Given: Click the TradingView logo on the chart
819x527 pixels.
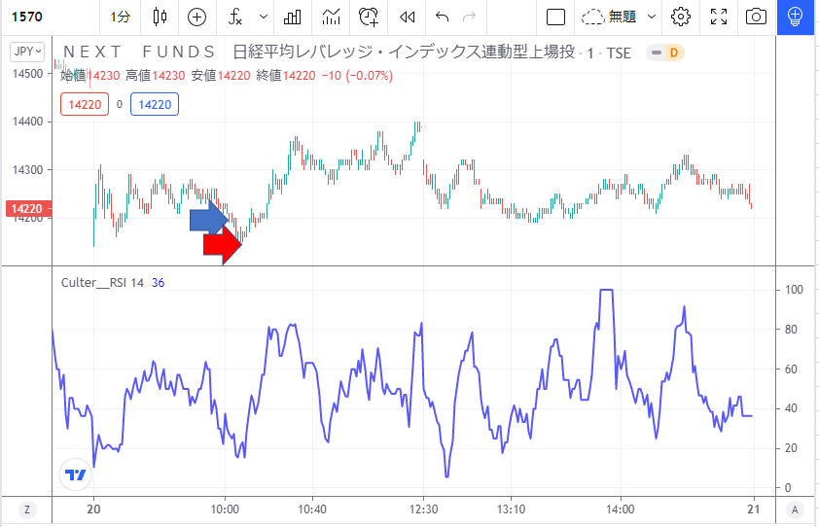Looking at the screenshot, I should pos(75,474).
